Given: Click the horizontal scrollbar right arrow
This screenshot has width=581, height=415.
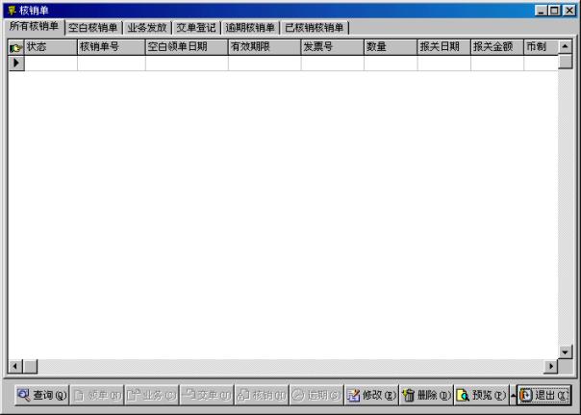Looking at the screenshot, I should click(x=551, y=367).
